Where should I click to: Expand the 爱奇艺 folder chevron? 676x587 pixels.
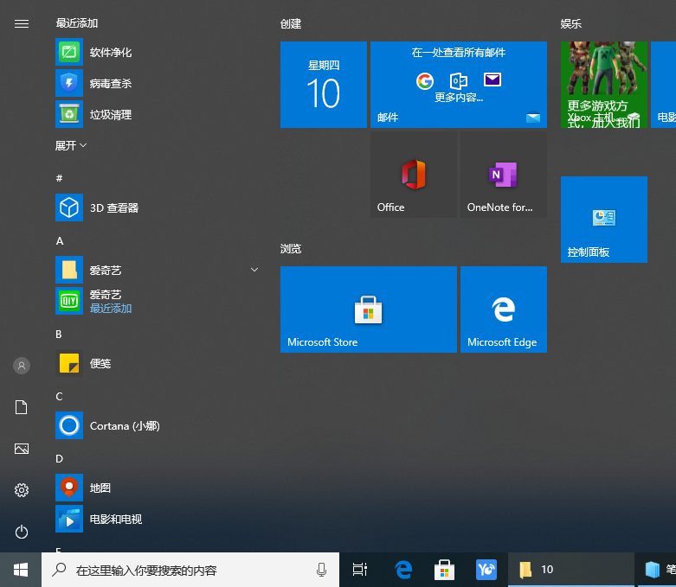[x=254, y=271]
